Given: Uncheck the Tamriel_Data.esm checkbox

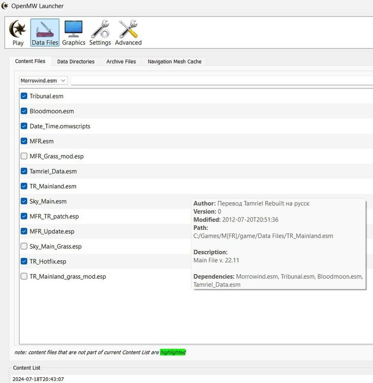Looking at the screenshot, I should [24, 171].
